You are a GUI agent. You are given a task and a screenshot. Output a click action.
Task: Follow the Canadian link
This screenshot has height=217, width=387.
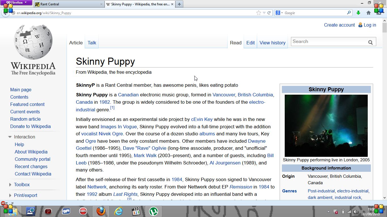click(x=128, y=95)
